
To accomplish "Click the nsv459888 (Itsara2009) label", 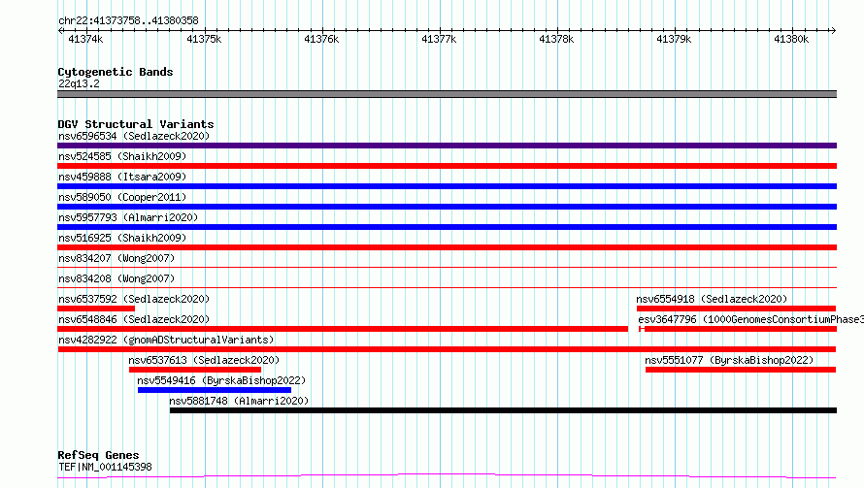I will pyautogui.click(x=122, y=177).
